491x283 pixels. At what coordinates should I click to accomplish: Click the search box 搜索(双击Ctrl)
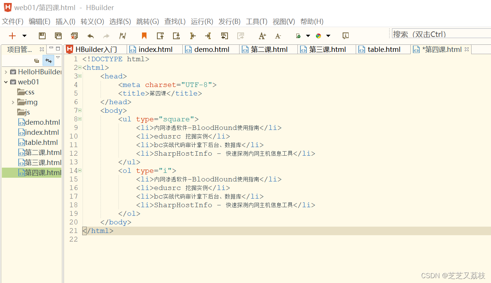[x=441, y=34]
